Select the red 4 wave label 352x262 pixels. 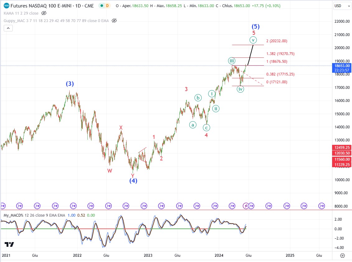[206, 135]
